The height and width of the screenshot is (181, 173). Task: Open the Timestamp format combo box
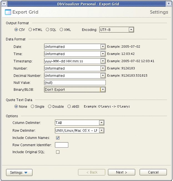[103, 61]
